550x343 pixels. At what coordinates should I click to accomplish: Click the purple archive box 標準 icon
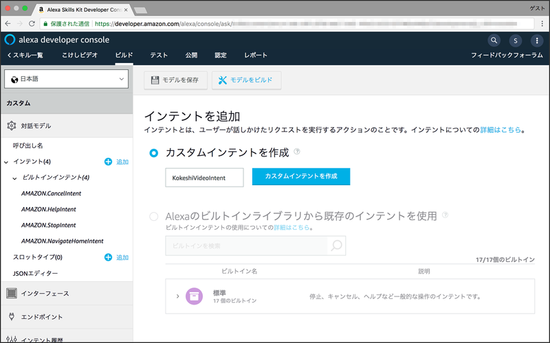coord(194,296)
